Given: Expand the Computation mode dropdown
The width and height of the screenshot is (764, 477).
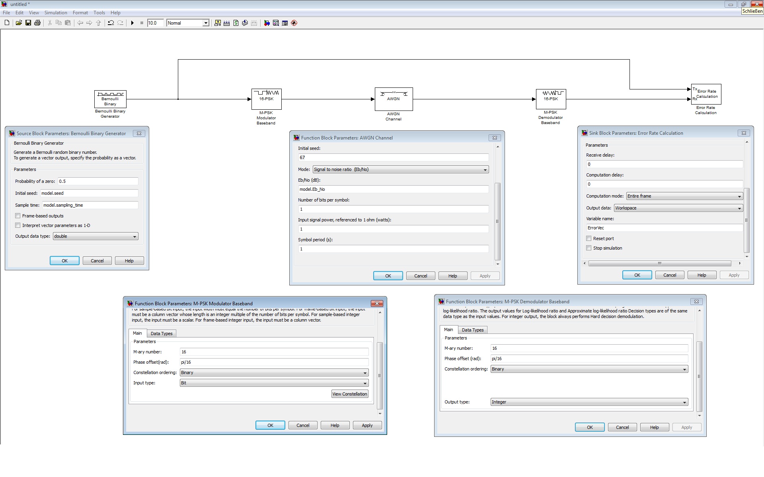Looking at the screenshot, I should click(684, 196).
